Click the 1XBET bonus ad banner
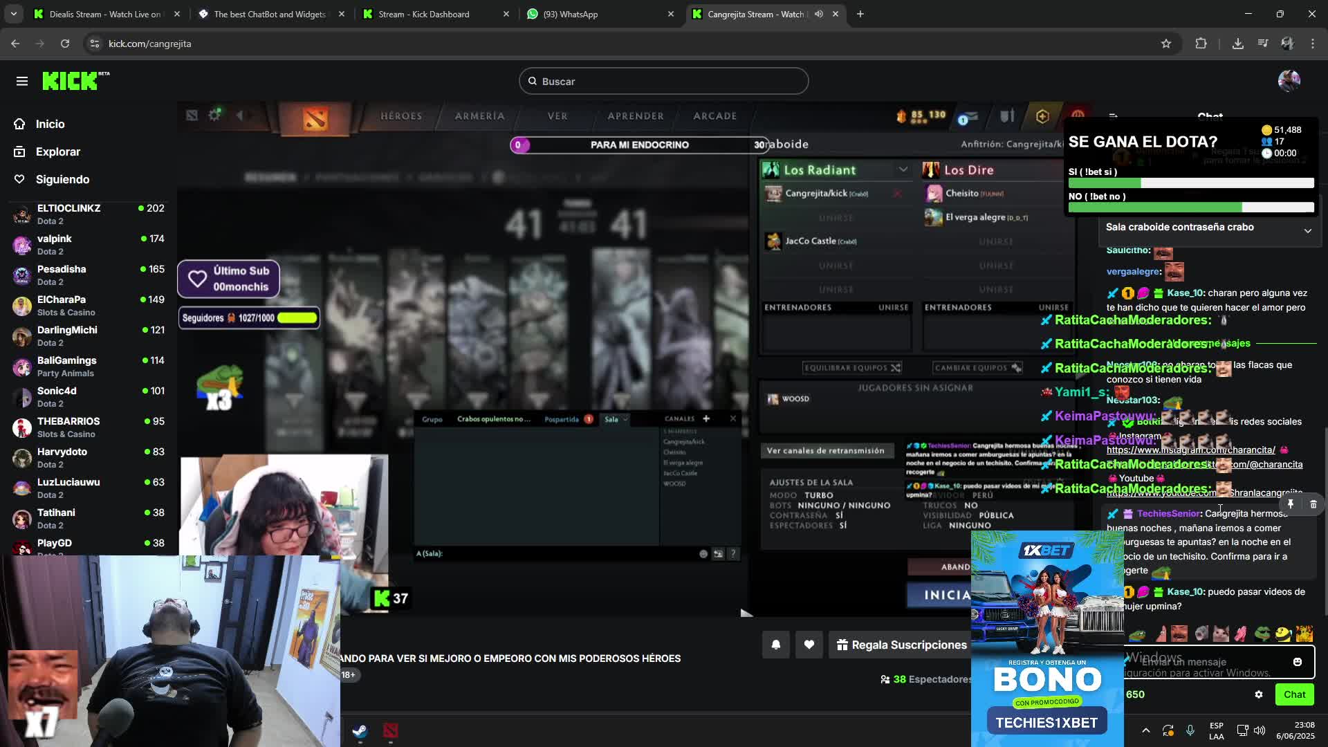 pyautogui.click(x=1047, y=638)
